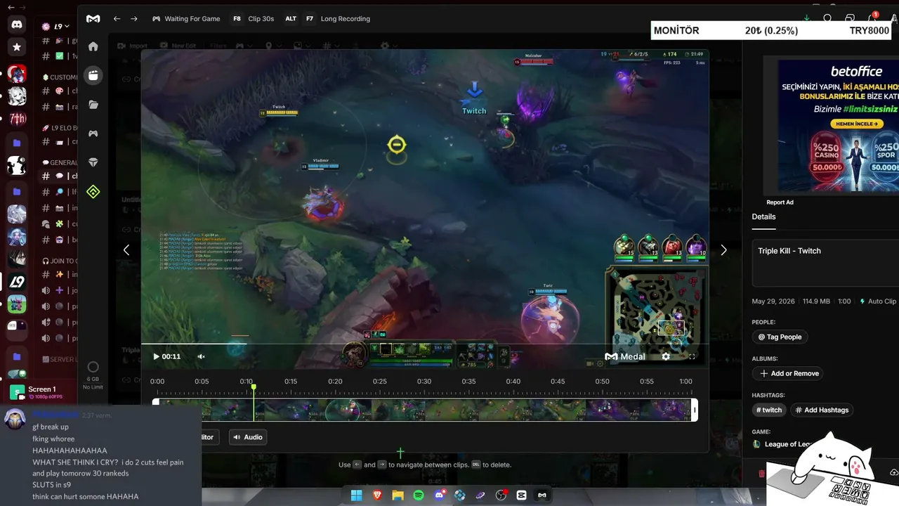
Task: Click the green diamond icon in Medal sidebar
Action: (x=93, y=192)
